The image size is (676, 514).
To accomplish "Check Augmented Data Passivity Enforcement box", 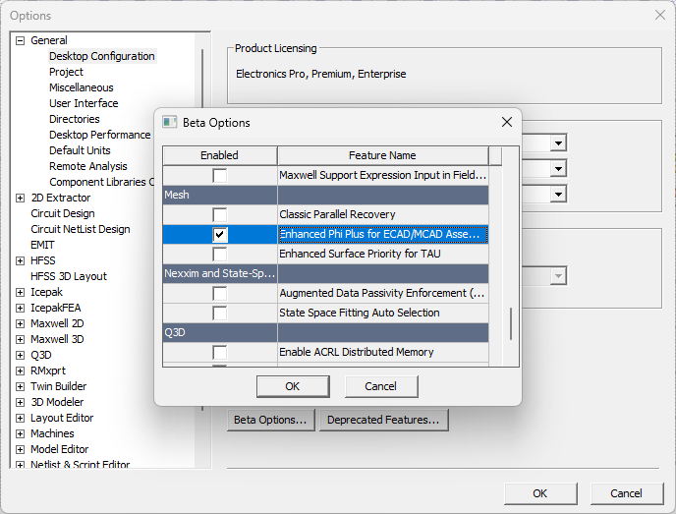I will [219, 294].
